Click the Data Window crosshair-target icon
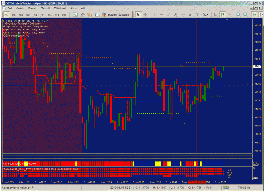Screen dimensions: 264x191 pyautogui.click(x=83, y=15)
